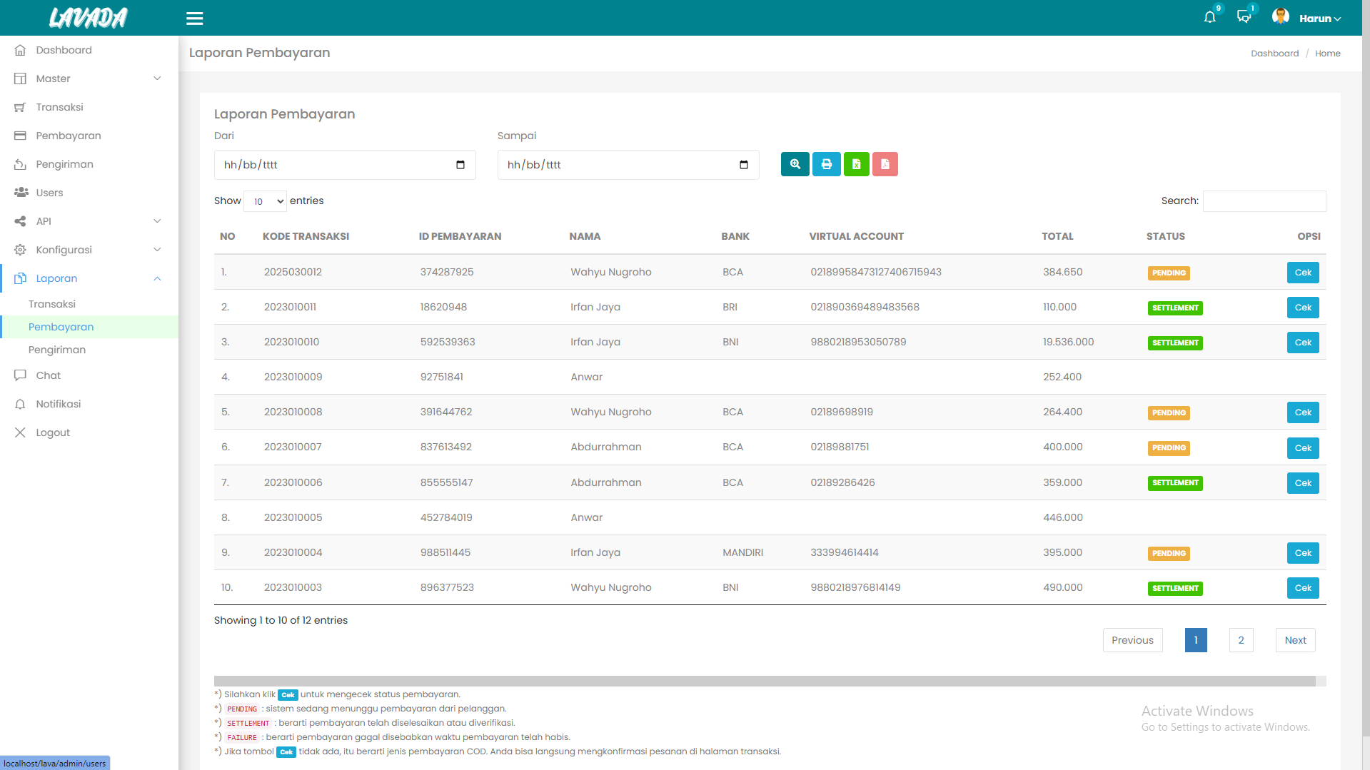
Task: Sort by STATUS column header
Action: [x=1165, y=236]
